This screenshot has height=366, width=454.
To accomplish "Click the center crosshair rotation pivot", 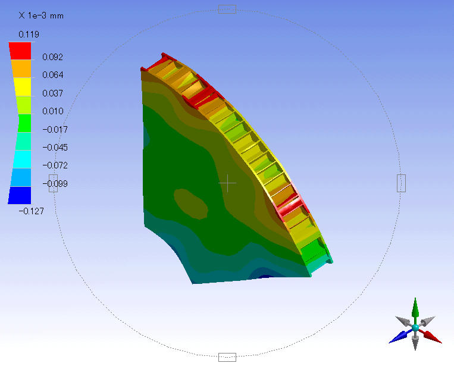I will coord(227,183).
